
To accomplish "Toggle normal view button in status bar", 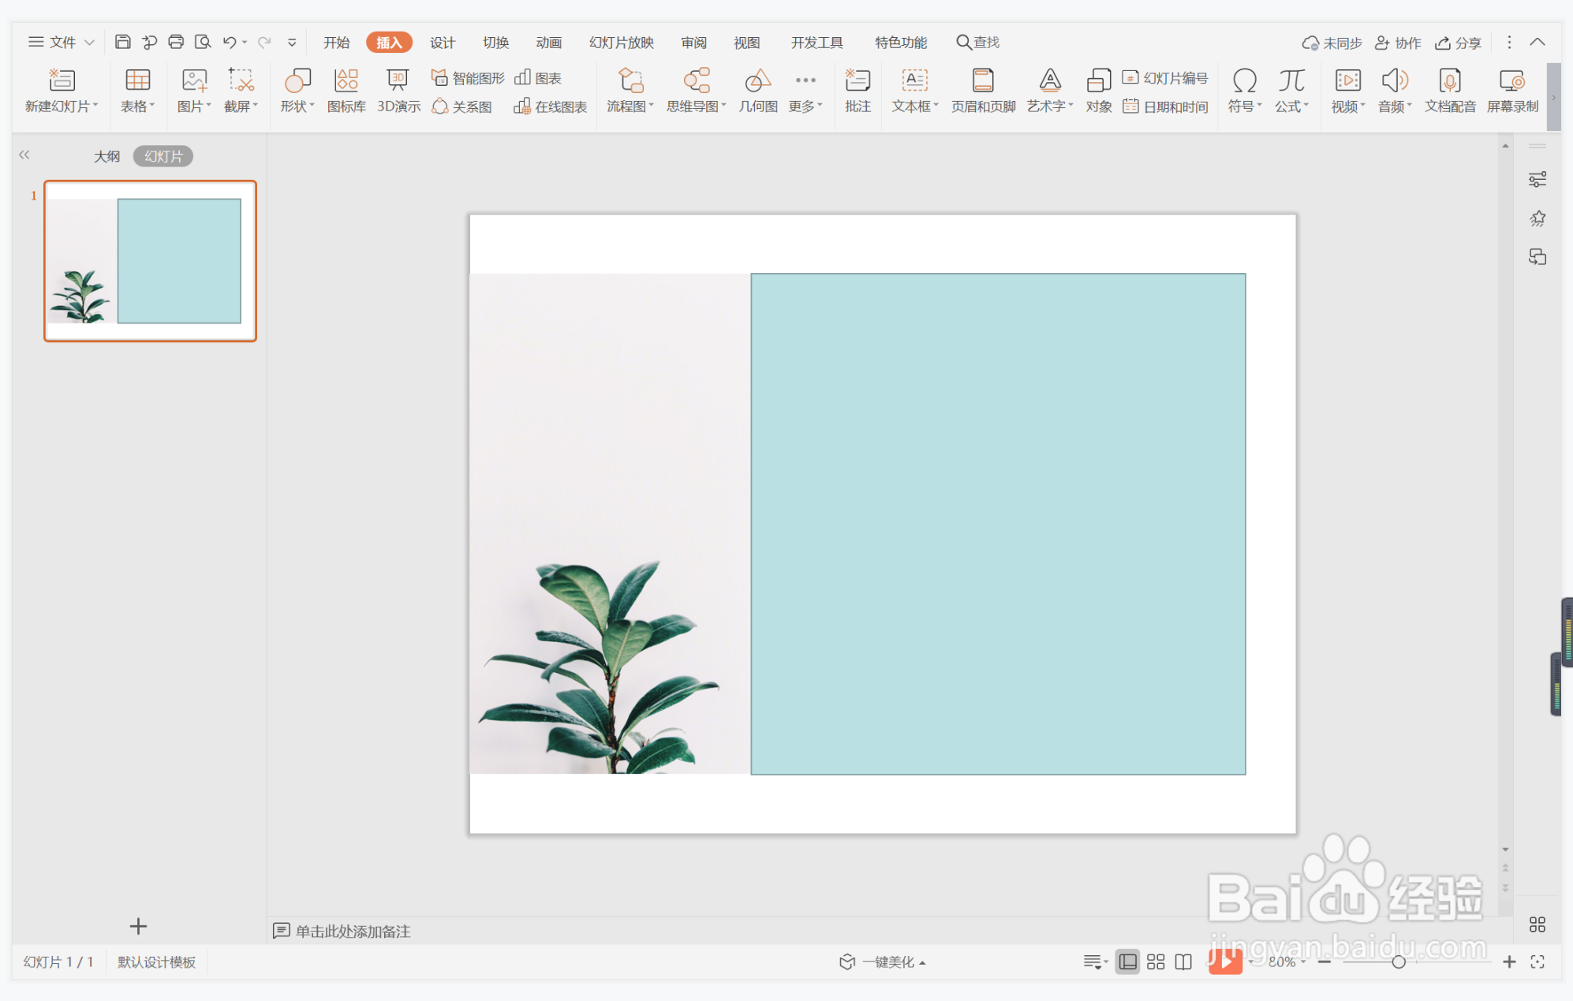I will [x=1128, y=962].
